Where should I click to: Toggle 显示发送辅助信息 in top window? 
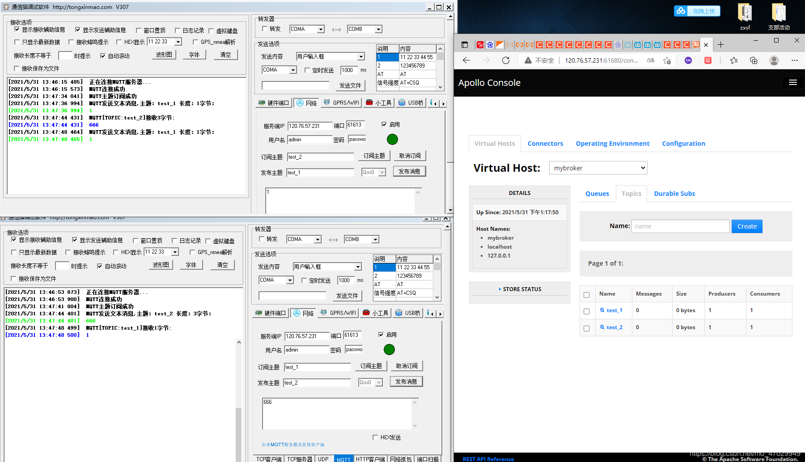coord(78,30)
